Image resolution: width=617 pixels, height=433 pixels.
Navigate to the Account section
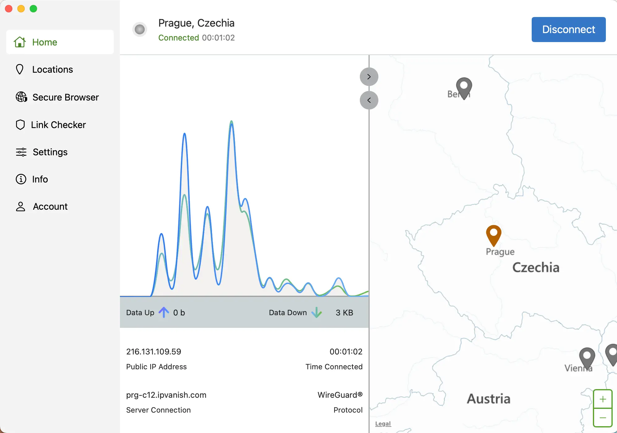click(x=50, y=206)
